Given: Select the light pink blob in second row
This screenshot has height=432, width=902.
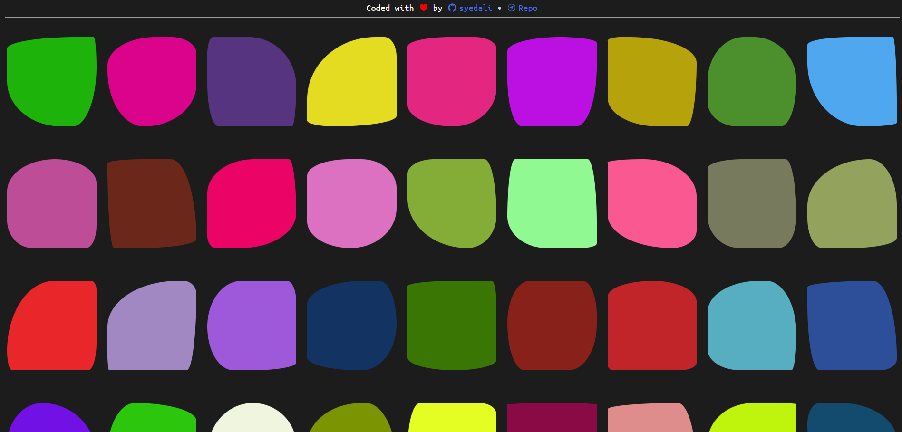Looking at the screenshot, I should [352, 203].
